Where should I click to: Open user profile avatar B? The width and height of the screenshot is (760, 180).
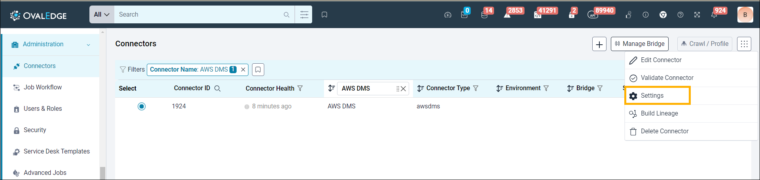pyautogui.click(x=745, y=15)
